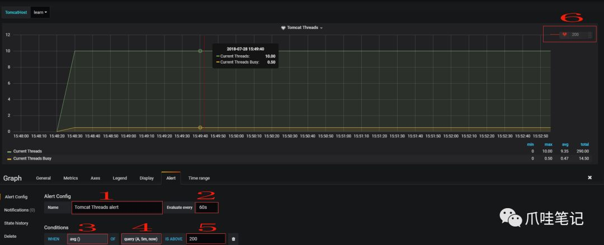This screenshot has height=245, width=604.
Task: Click the trash icon to delete the condition
Action: 233,239
